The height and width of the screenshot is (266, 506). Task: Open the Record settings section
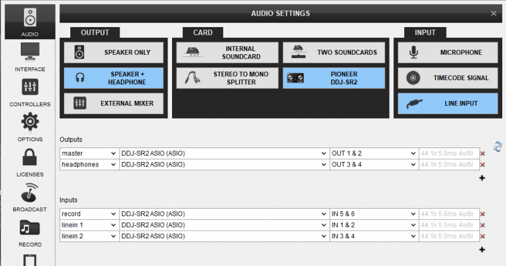coord(30,233)
